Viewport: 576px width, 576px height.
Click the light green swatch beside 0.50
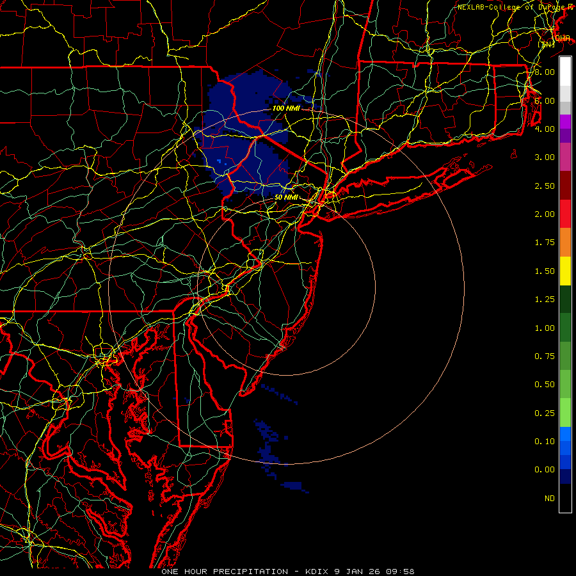(565, 384)
